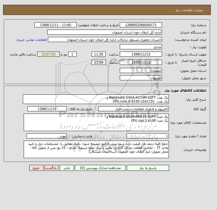Click the delivery province field اصفهان
The height and width of the screenshot is (210, 217).
click(x=141, y=70)
